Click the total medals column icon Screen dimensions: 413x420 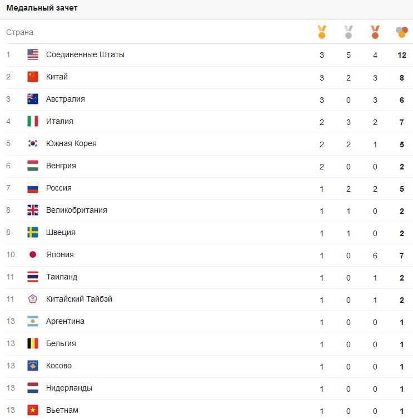coord(402,32)
